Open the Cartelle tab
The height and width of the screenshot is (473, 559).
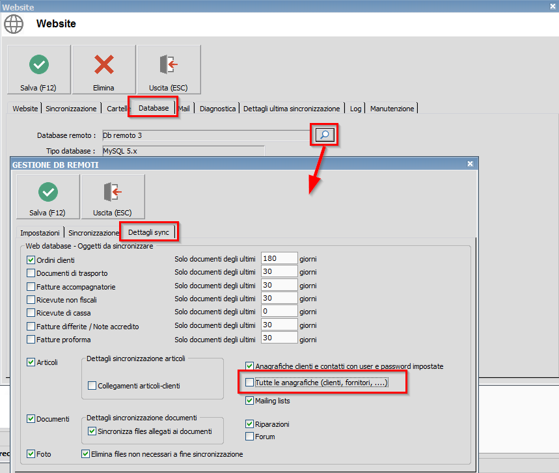(x=116, y=109)
